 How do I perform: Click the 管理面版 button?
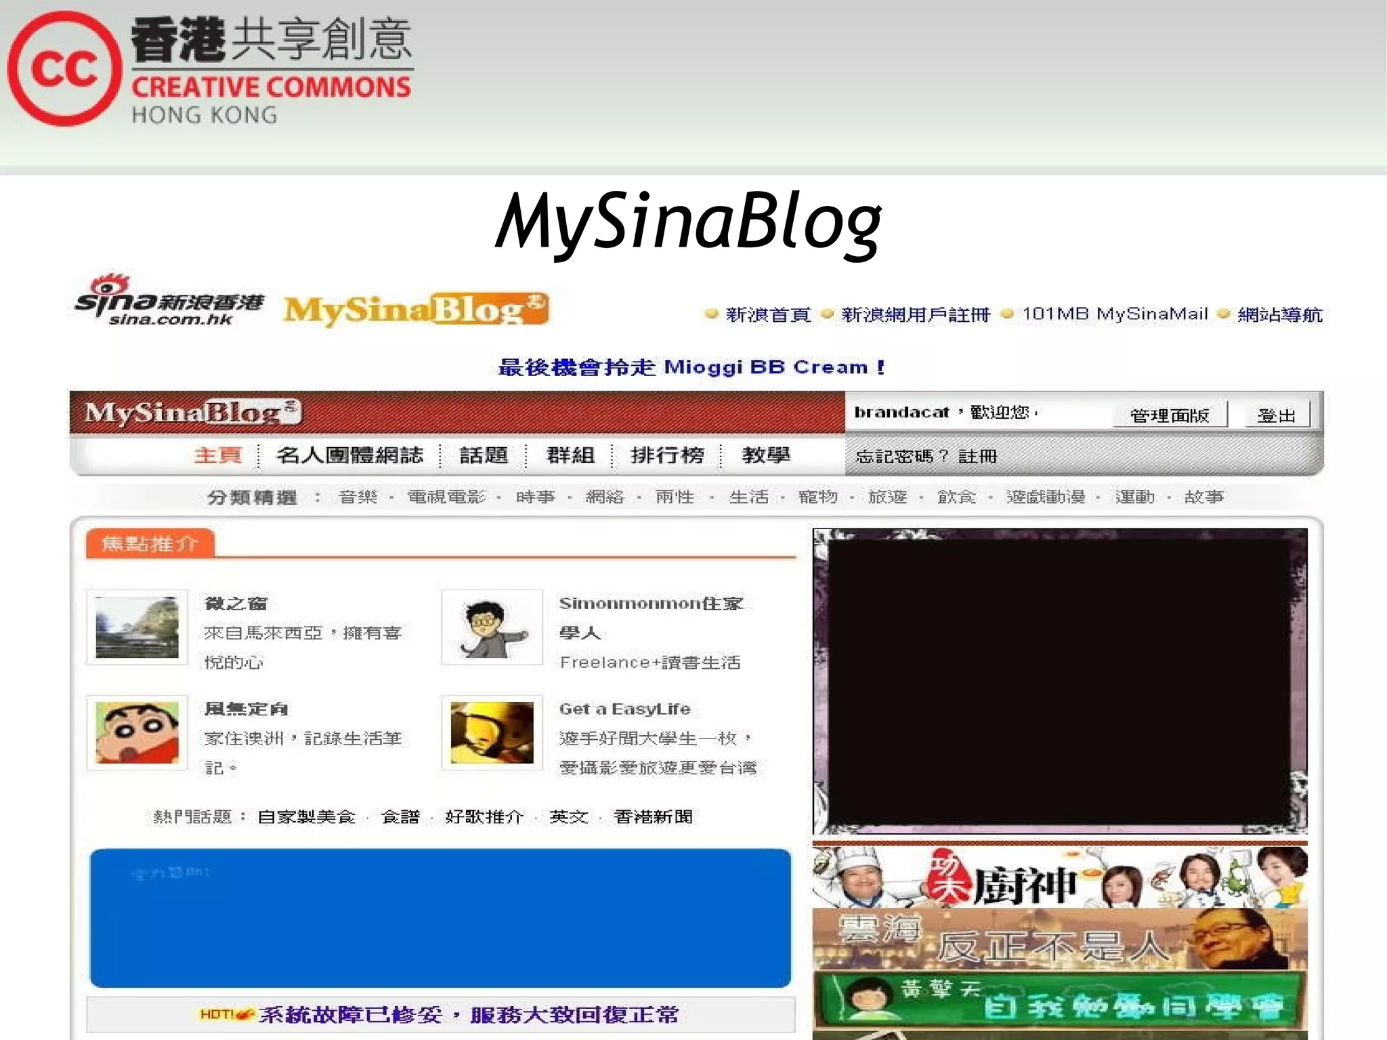pyautogui.click(x=1170, y=415)
